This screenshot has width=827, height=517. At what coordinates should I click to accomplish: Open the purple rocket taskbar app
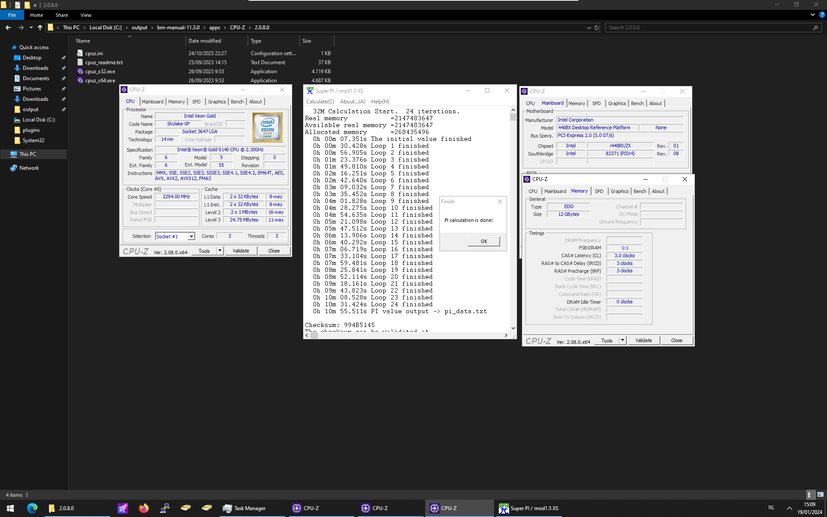click(x=123, y=508)
